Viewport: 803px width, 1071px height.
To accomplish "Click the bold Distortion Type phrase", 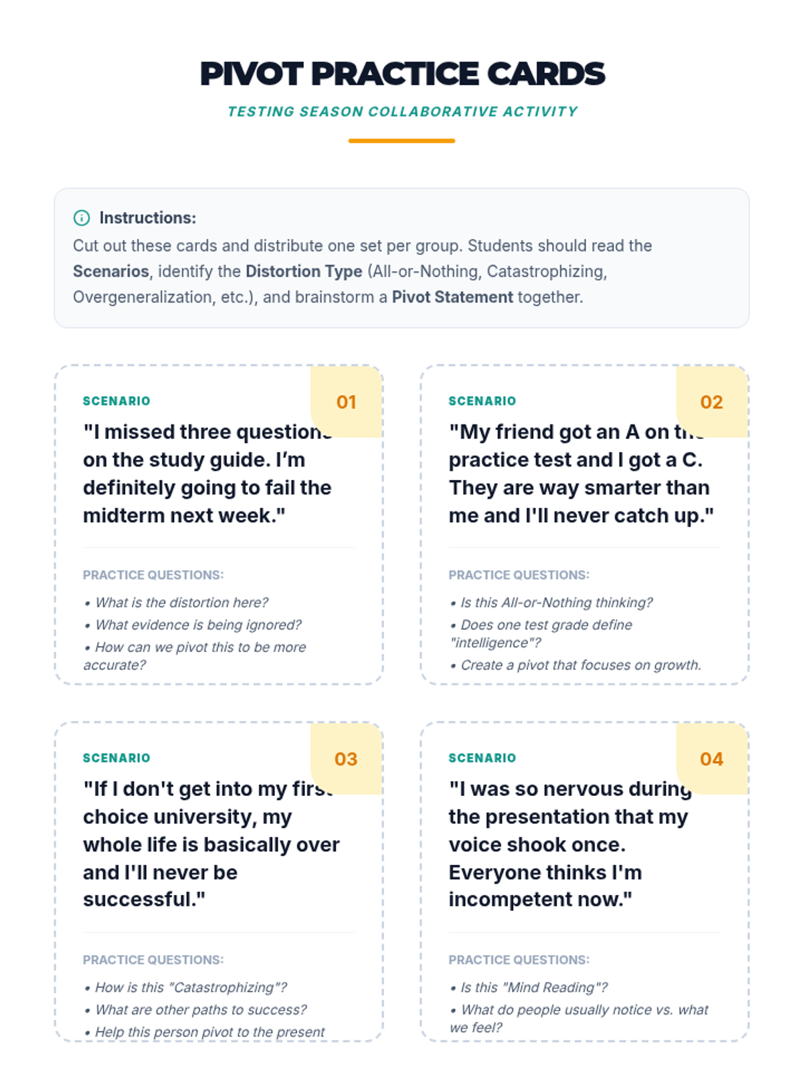I will pyautogui.click(x=304, y=271).
